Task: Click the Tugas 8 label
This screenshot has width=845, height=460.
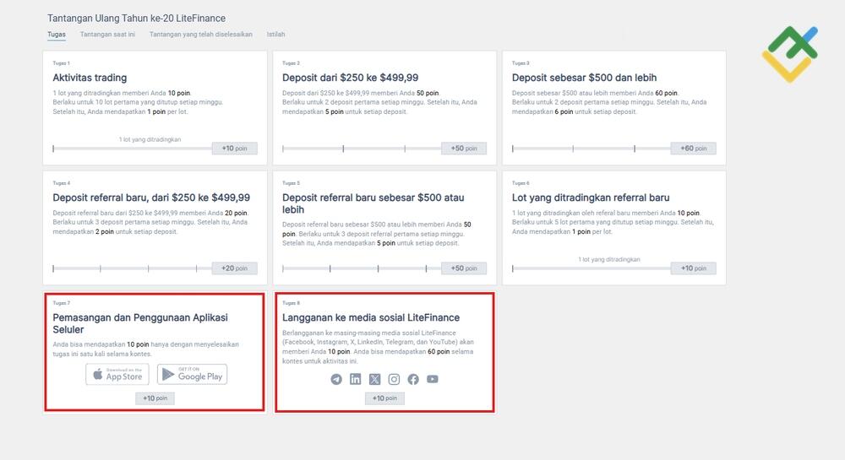Action: (x=291, y=304)
